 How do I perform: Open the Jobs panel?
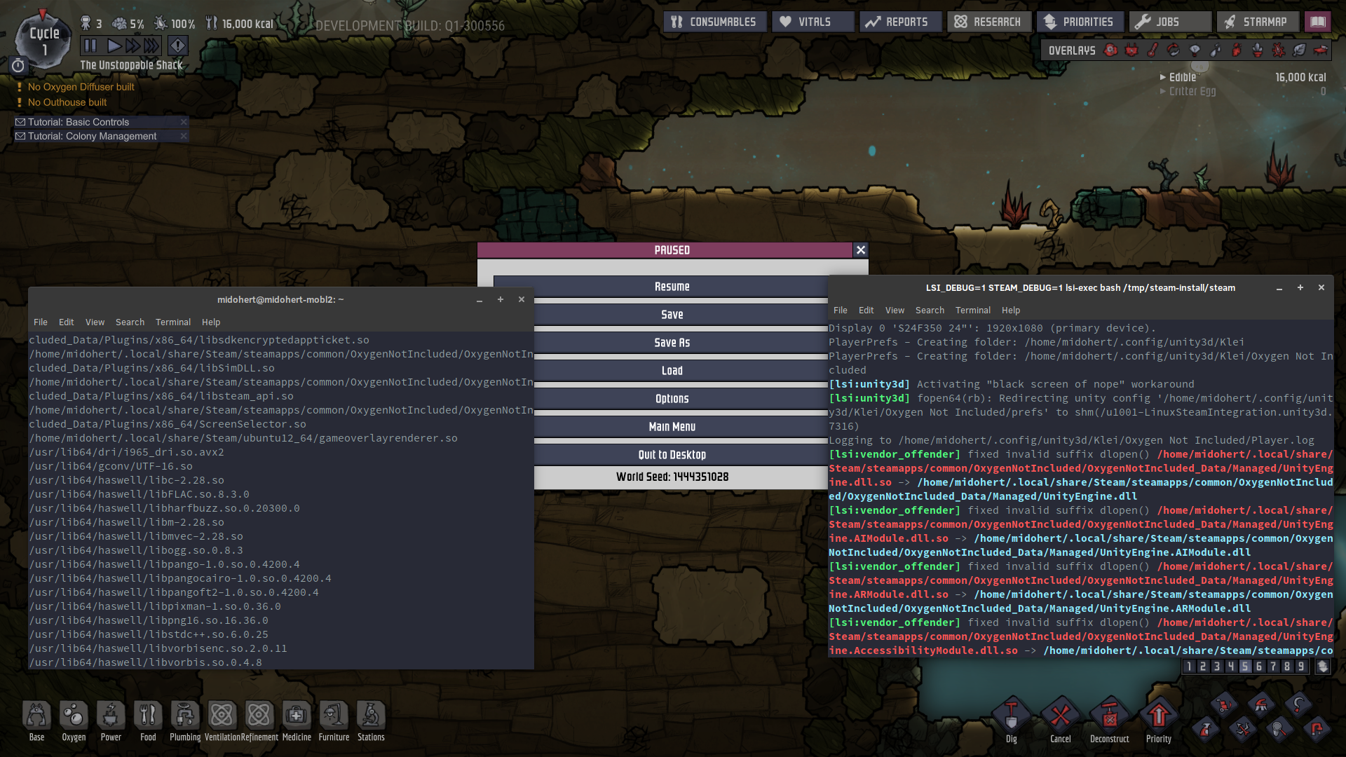1169,22
